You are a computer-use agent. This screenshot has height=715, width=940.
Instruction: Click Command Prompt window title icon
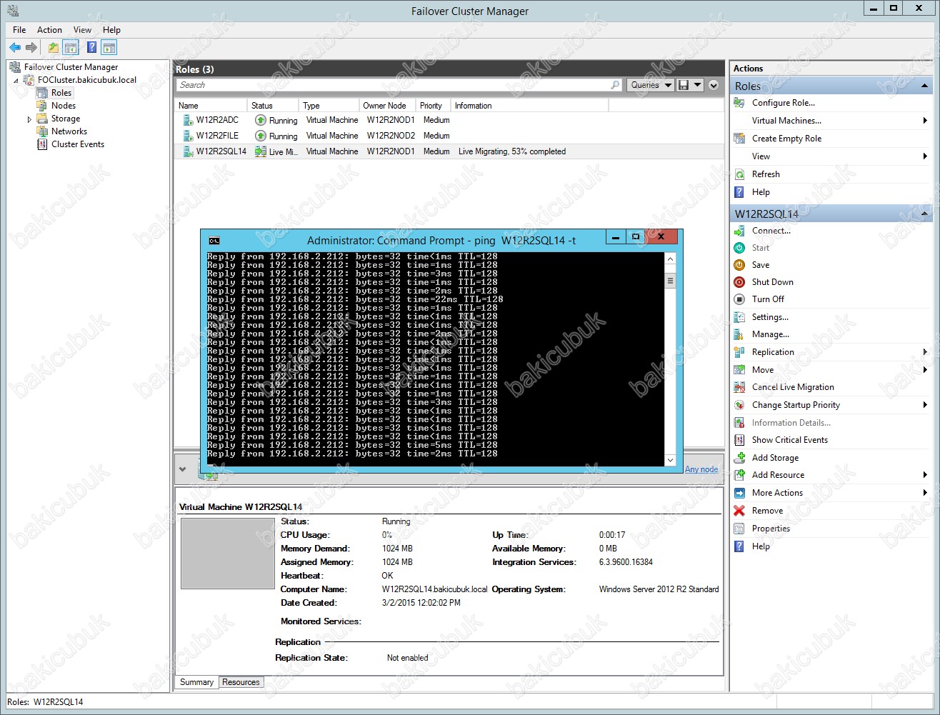(214, 241)
